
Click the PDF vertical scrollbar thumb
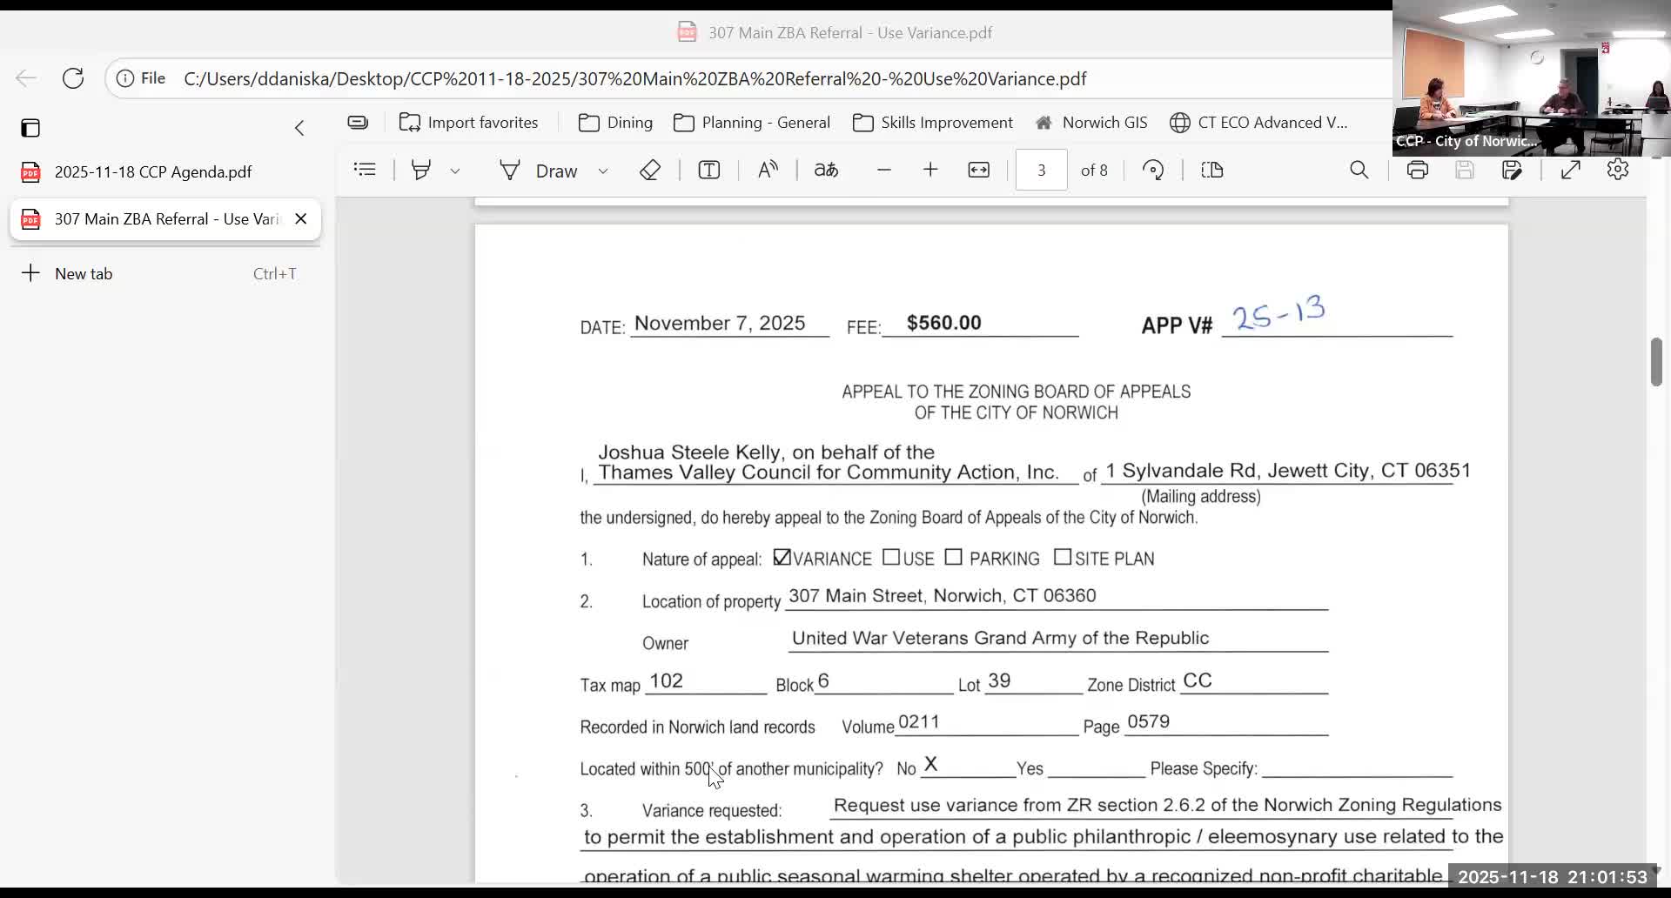pyautogui.click(x=1656, y=362)
